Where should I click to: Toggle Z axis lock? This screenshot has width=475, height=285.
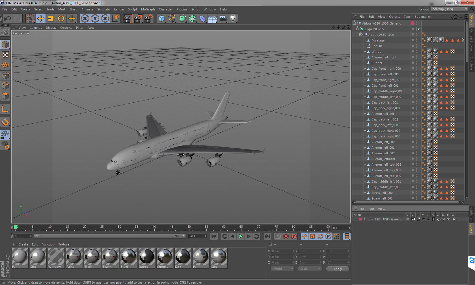(105, 19)
